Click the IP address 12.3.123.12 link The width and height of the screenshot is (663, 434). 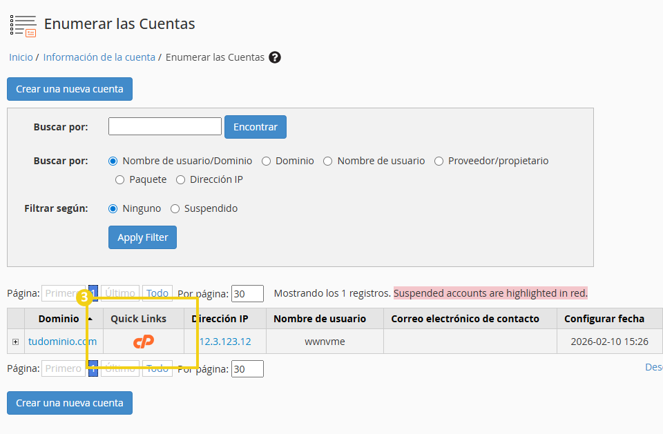(x=220, y=342)
